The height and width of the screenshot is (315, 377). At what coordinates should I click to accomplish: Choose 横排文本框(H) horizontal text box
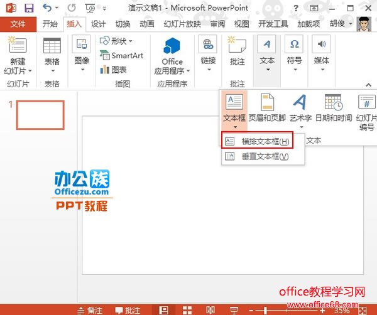point(257,141)
